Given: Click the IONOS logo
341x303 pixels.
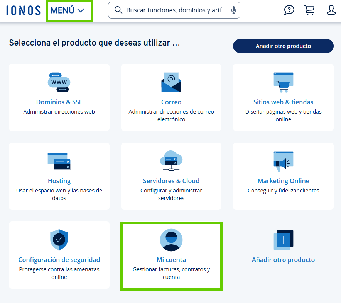Looking at the screenshot, I should (23, 10).
